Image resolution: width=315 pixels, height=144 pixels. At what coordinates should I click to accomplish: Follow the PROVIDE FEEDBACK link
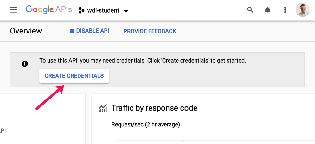[150, 31]
